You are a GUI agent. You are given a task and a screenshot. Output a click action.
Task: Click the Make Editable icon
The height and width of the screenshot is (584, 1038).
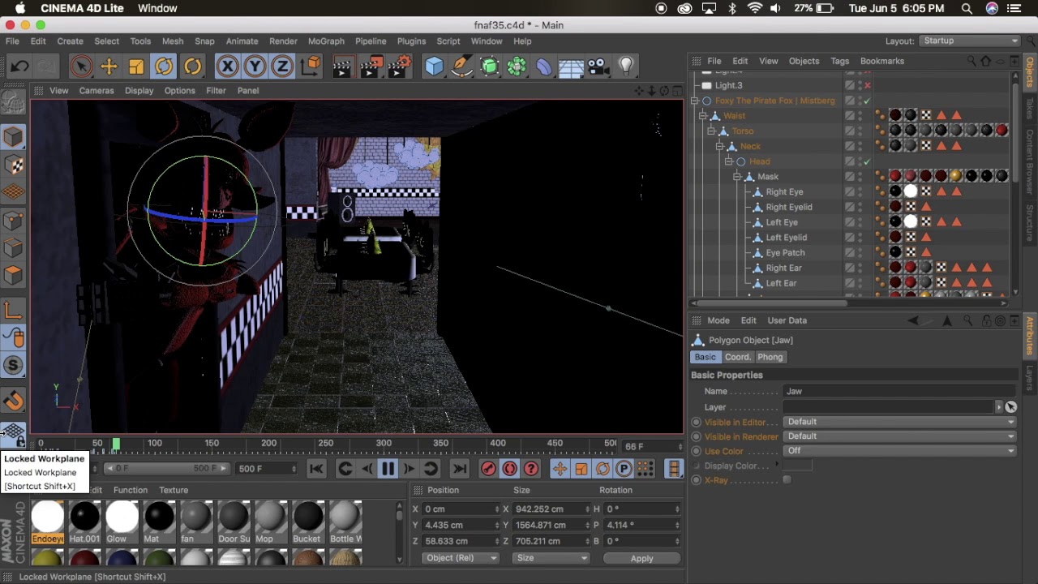pos(13,102)
